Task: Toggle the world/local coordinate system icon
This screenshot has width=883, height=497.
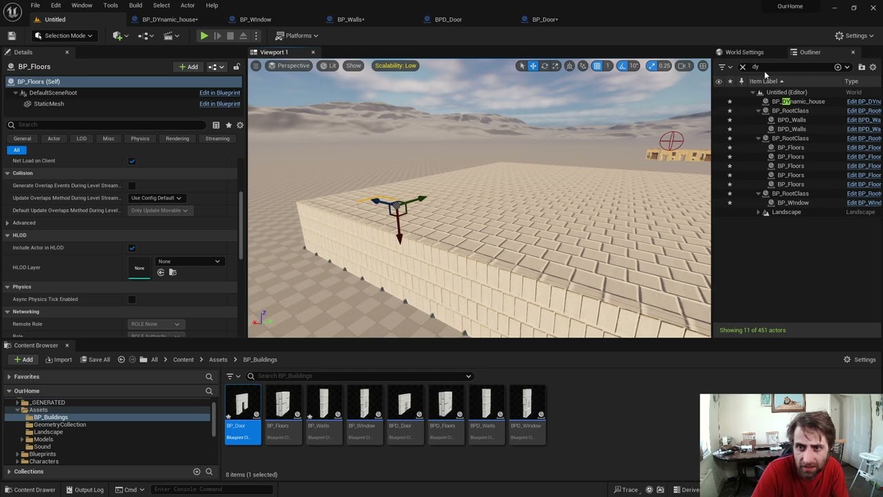Action: click(x=570, y=66)
